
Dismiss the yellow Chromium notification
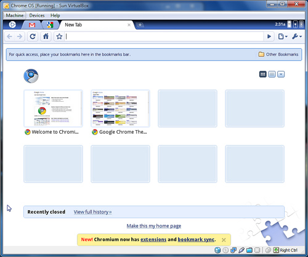[224, 240]
